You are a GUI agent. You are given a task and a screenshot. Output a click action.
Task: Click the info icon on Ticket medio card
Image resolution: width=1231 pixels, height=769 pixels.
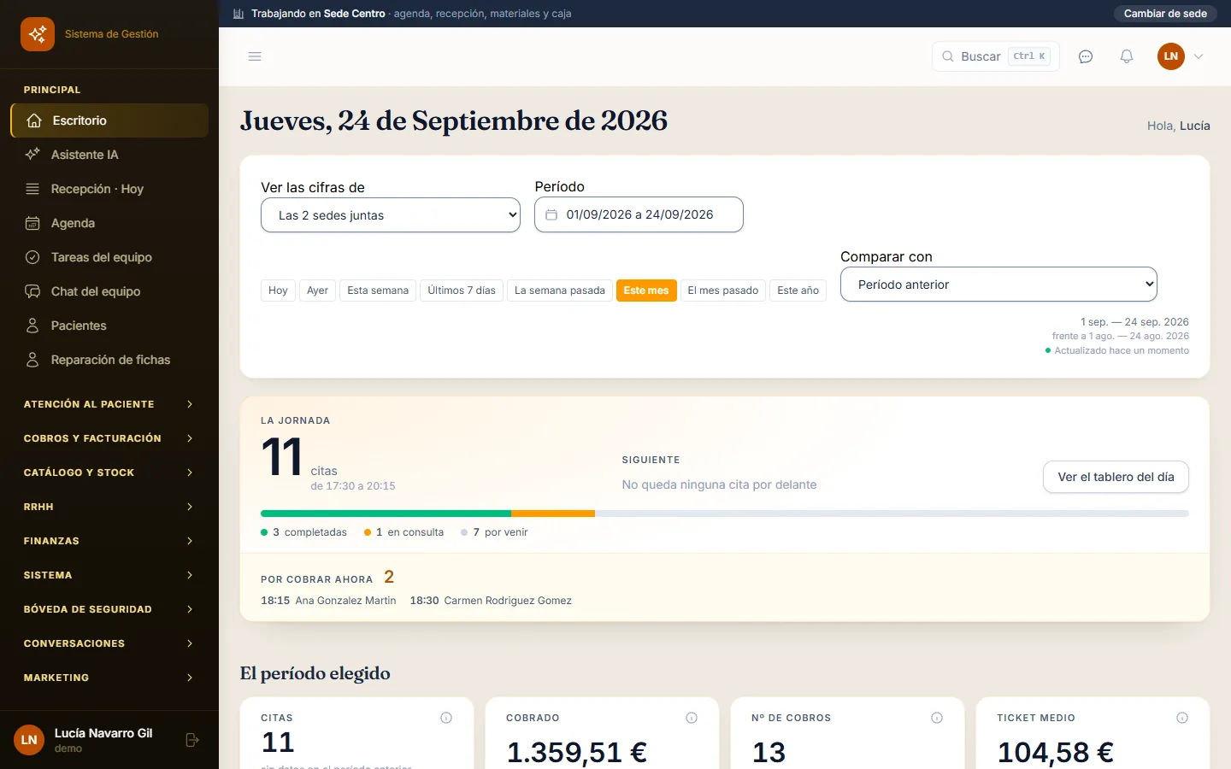tap(1182, 718)
